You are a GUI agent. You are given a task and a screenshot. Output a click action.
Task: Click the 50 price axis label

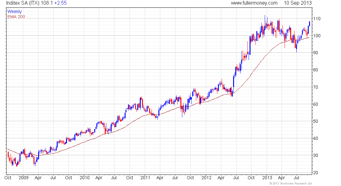tap(316, 121)
